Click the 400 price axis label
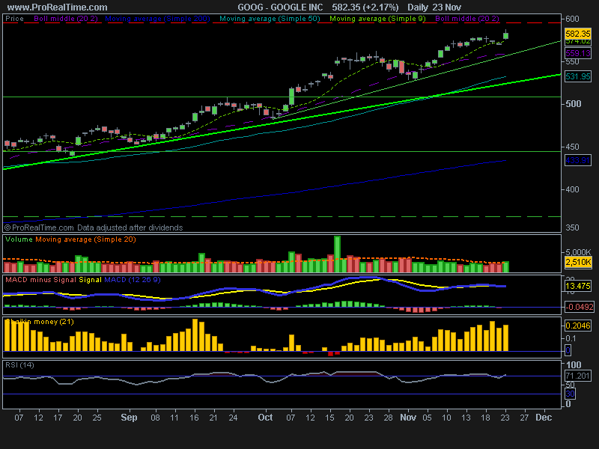This screenshot has height=449, width=599. coord(572,189)
